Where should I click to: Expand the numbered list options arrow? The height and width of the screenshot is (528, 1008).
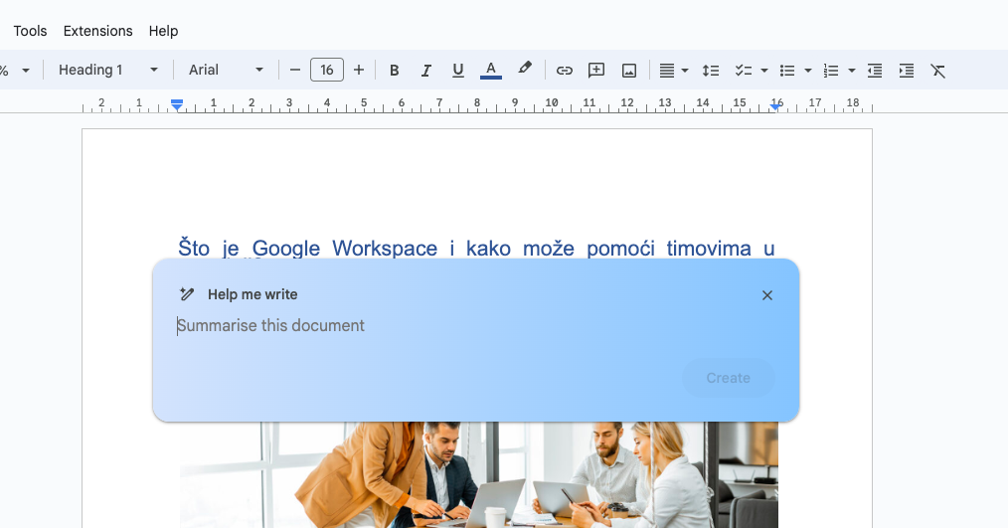coord(852,71)
